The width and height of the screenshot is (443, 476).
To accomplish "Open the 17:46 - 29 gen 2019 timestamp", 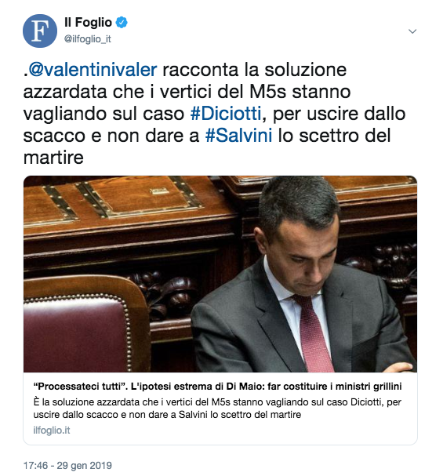I will [67, 465].
